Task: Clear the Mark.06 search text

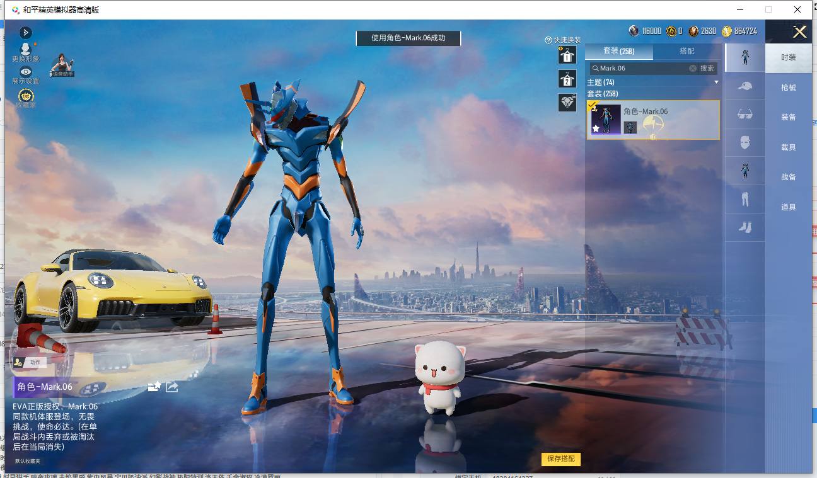Action: [x=693, y=68]
